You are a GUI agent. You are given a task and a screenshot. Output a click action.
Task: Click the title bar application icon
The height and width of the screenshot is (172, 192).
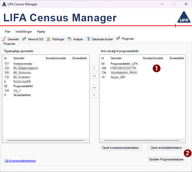coord(4,4)
